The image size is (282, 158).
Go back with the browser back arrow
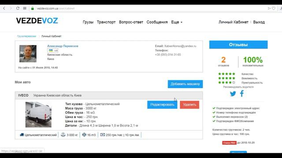(x=4, y=8)
